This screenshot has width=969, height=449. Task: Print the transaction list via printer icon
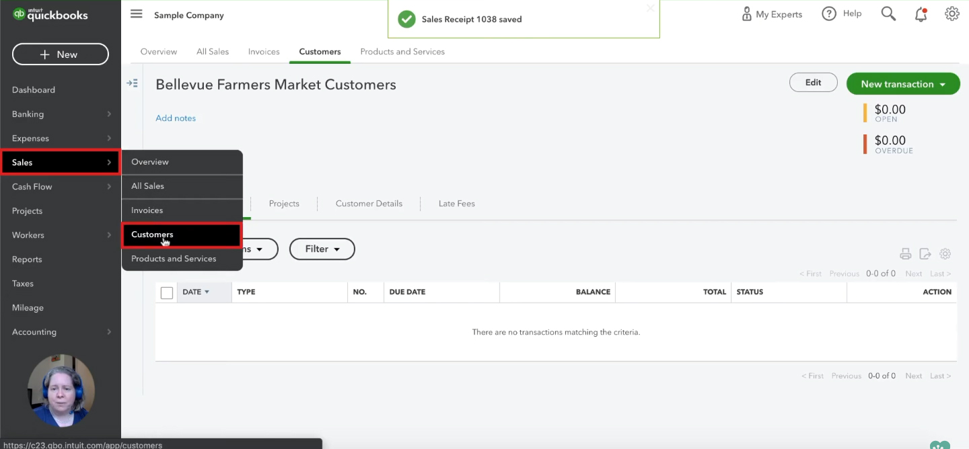[x=906, y=254]
